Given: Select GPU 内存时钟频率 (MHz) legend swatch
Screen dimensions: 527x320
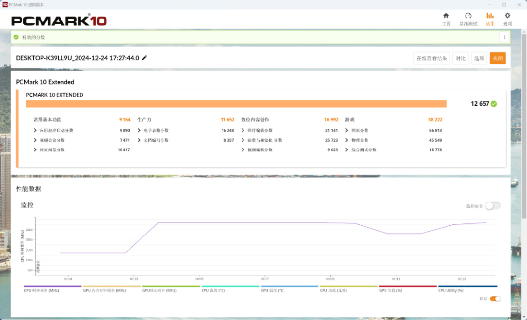Looking at the screenshot, I should click(112, 286).
